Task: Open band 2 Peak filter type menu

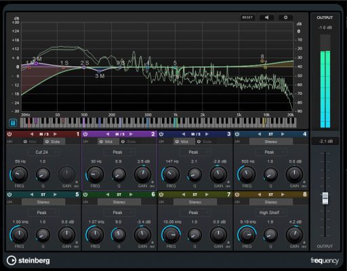Action: pos(119,152)
